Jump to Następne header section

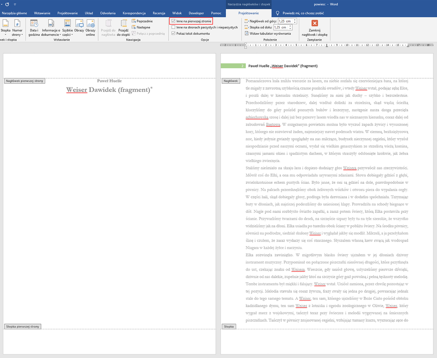click(x=140, y=27)
